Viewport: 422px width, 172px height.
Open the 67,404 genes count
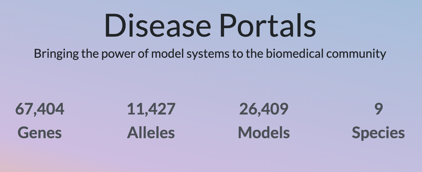(x=40, y=109)
